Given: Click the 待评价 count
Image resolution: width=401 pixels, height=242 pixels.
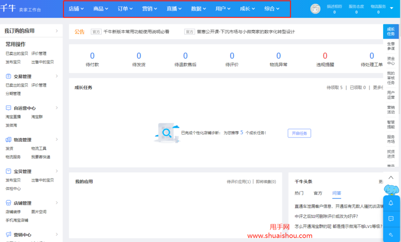Looking at the screenshot, I should 232,56.
